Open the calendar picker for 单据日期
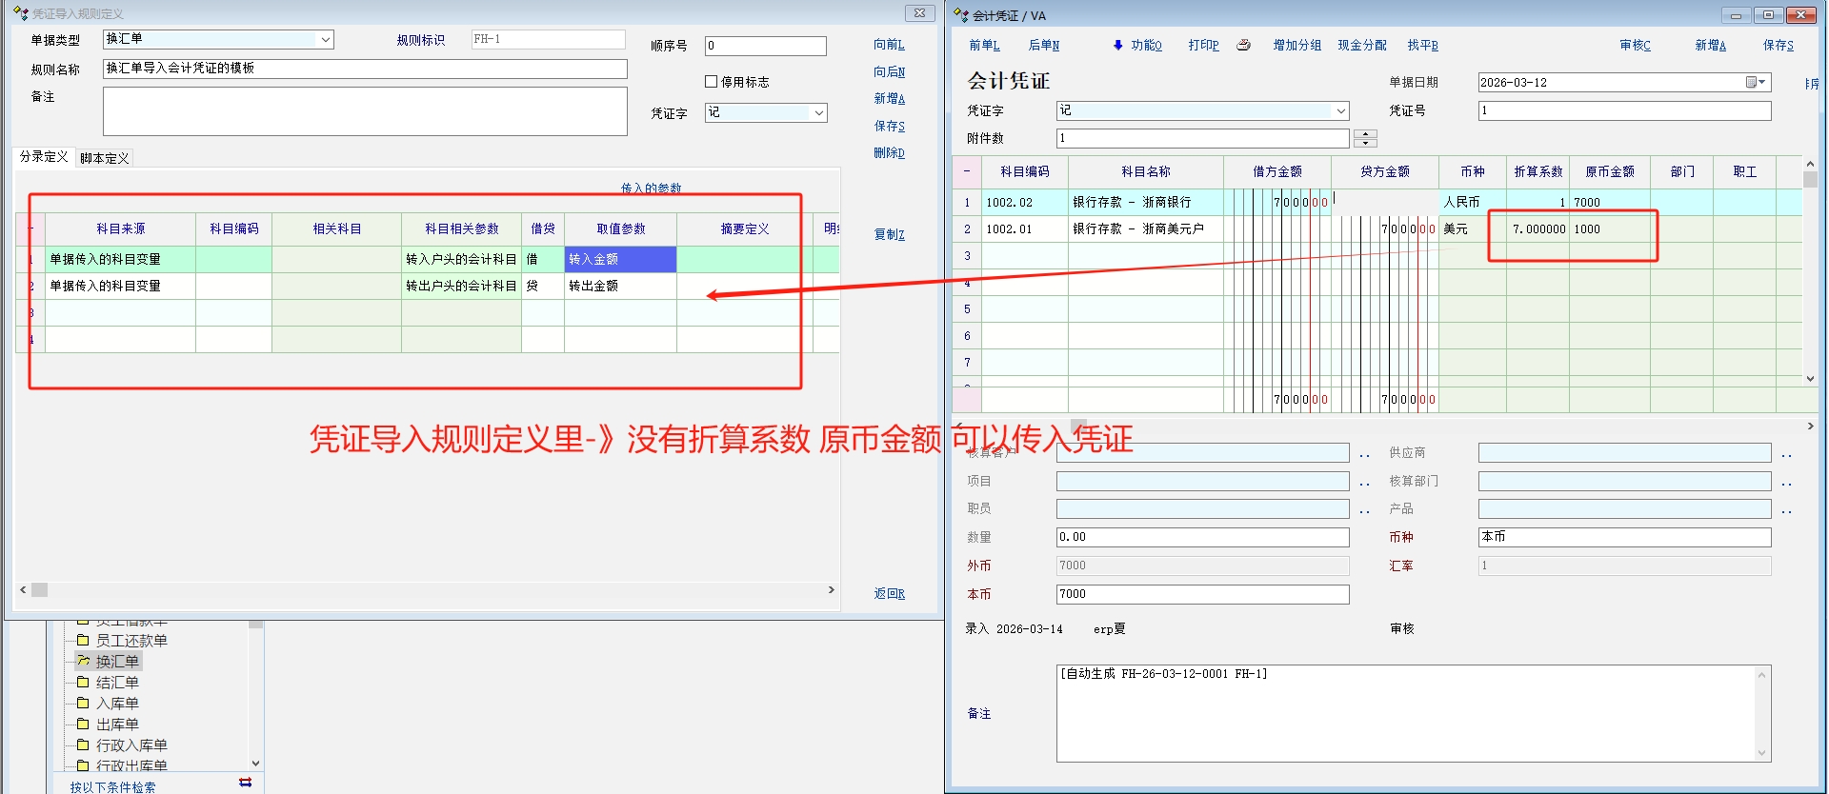This screenshot has height=794, width=1829. [1755, 83]
